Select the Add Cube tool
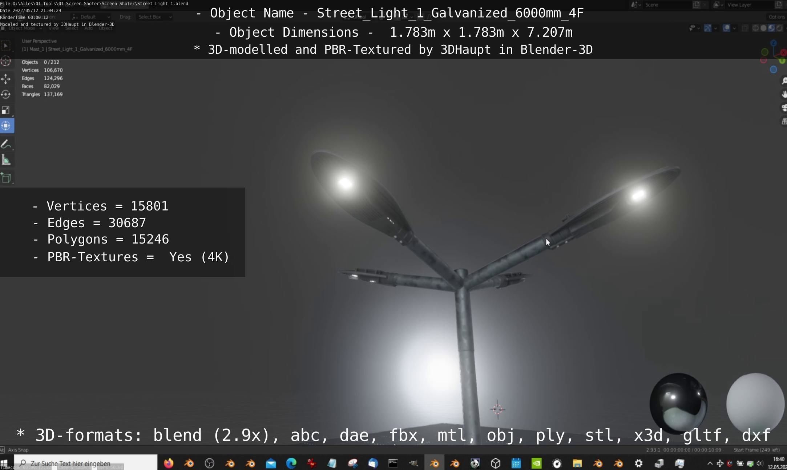This screenshot has height=470, width=787. tap(6, 178)
